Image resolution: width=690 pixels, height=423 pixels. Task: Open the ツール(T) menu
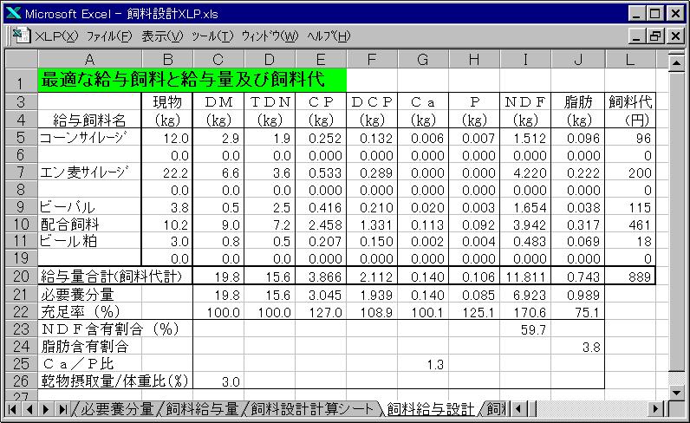(212, 36)
